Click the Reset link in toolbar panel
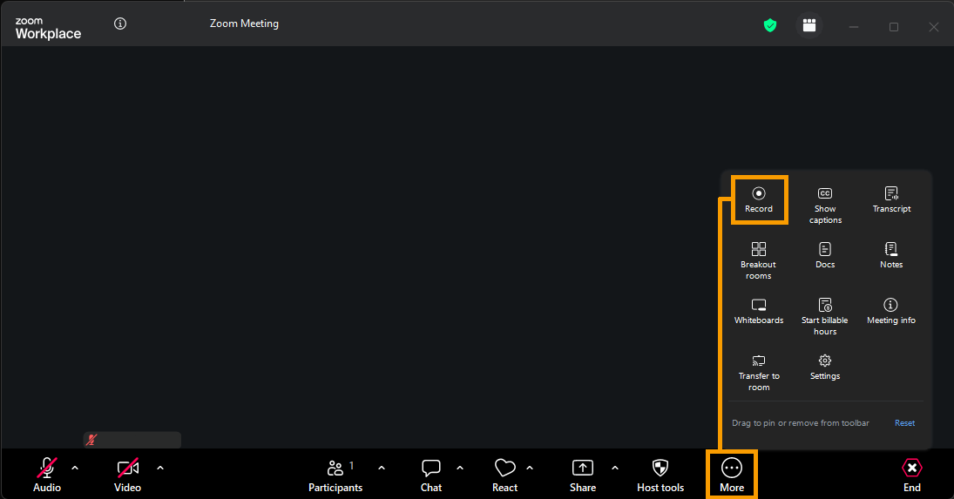 coord(904,423)
